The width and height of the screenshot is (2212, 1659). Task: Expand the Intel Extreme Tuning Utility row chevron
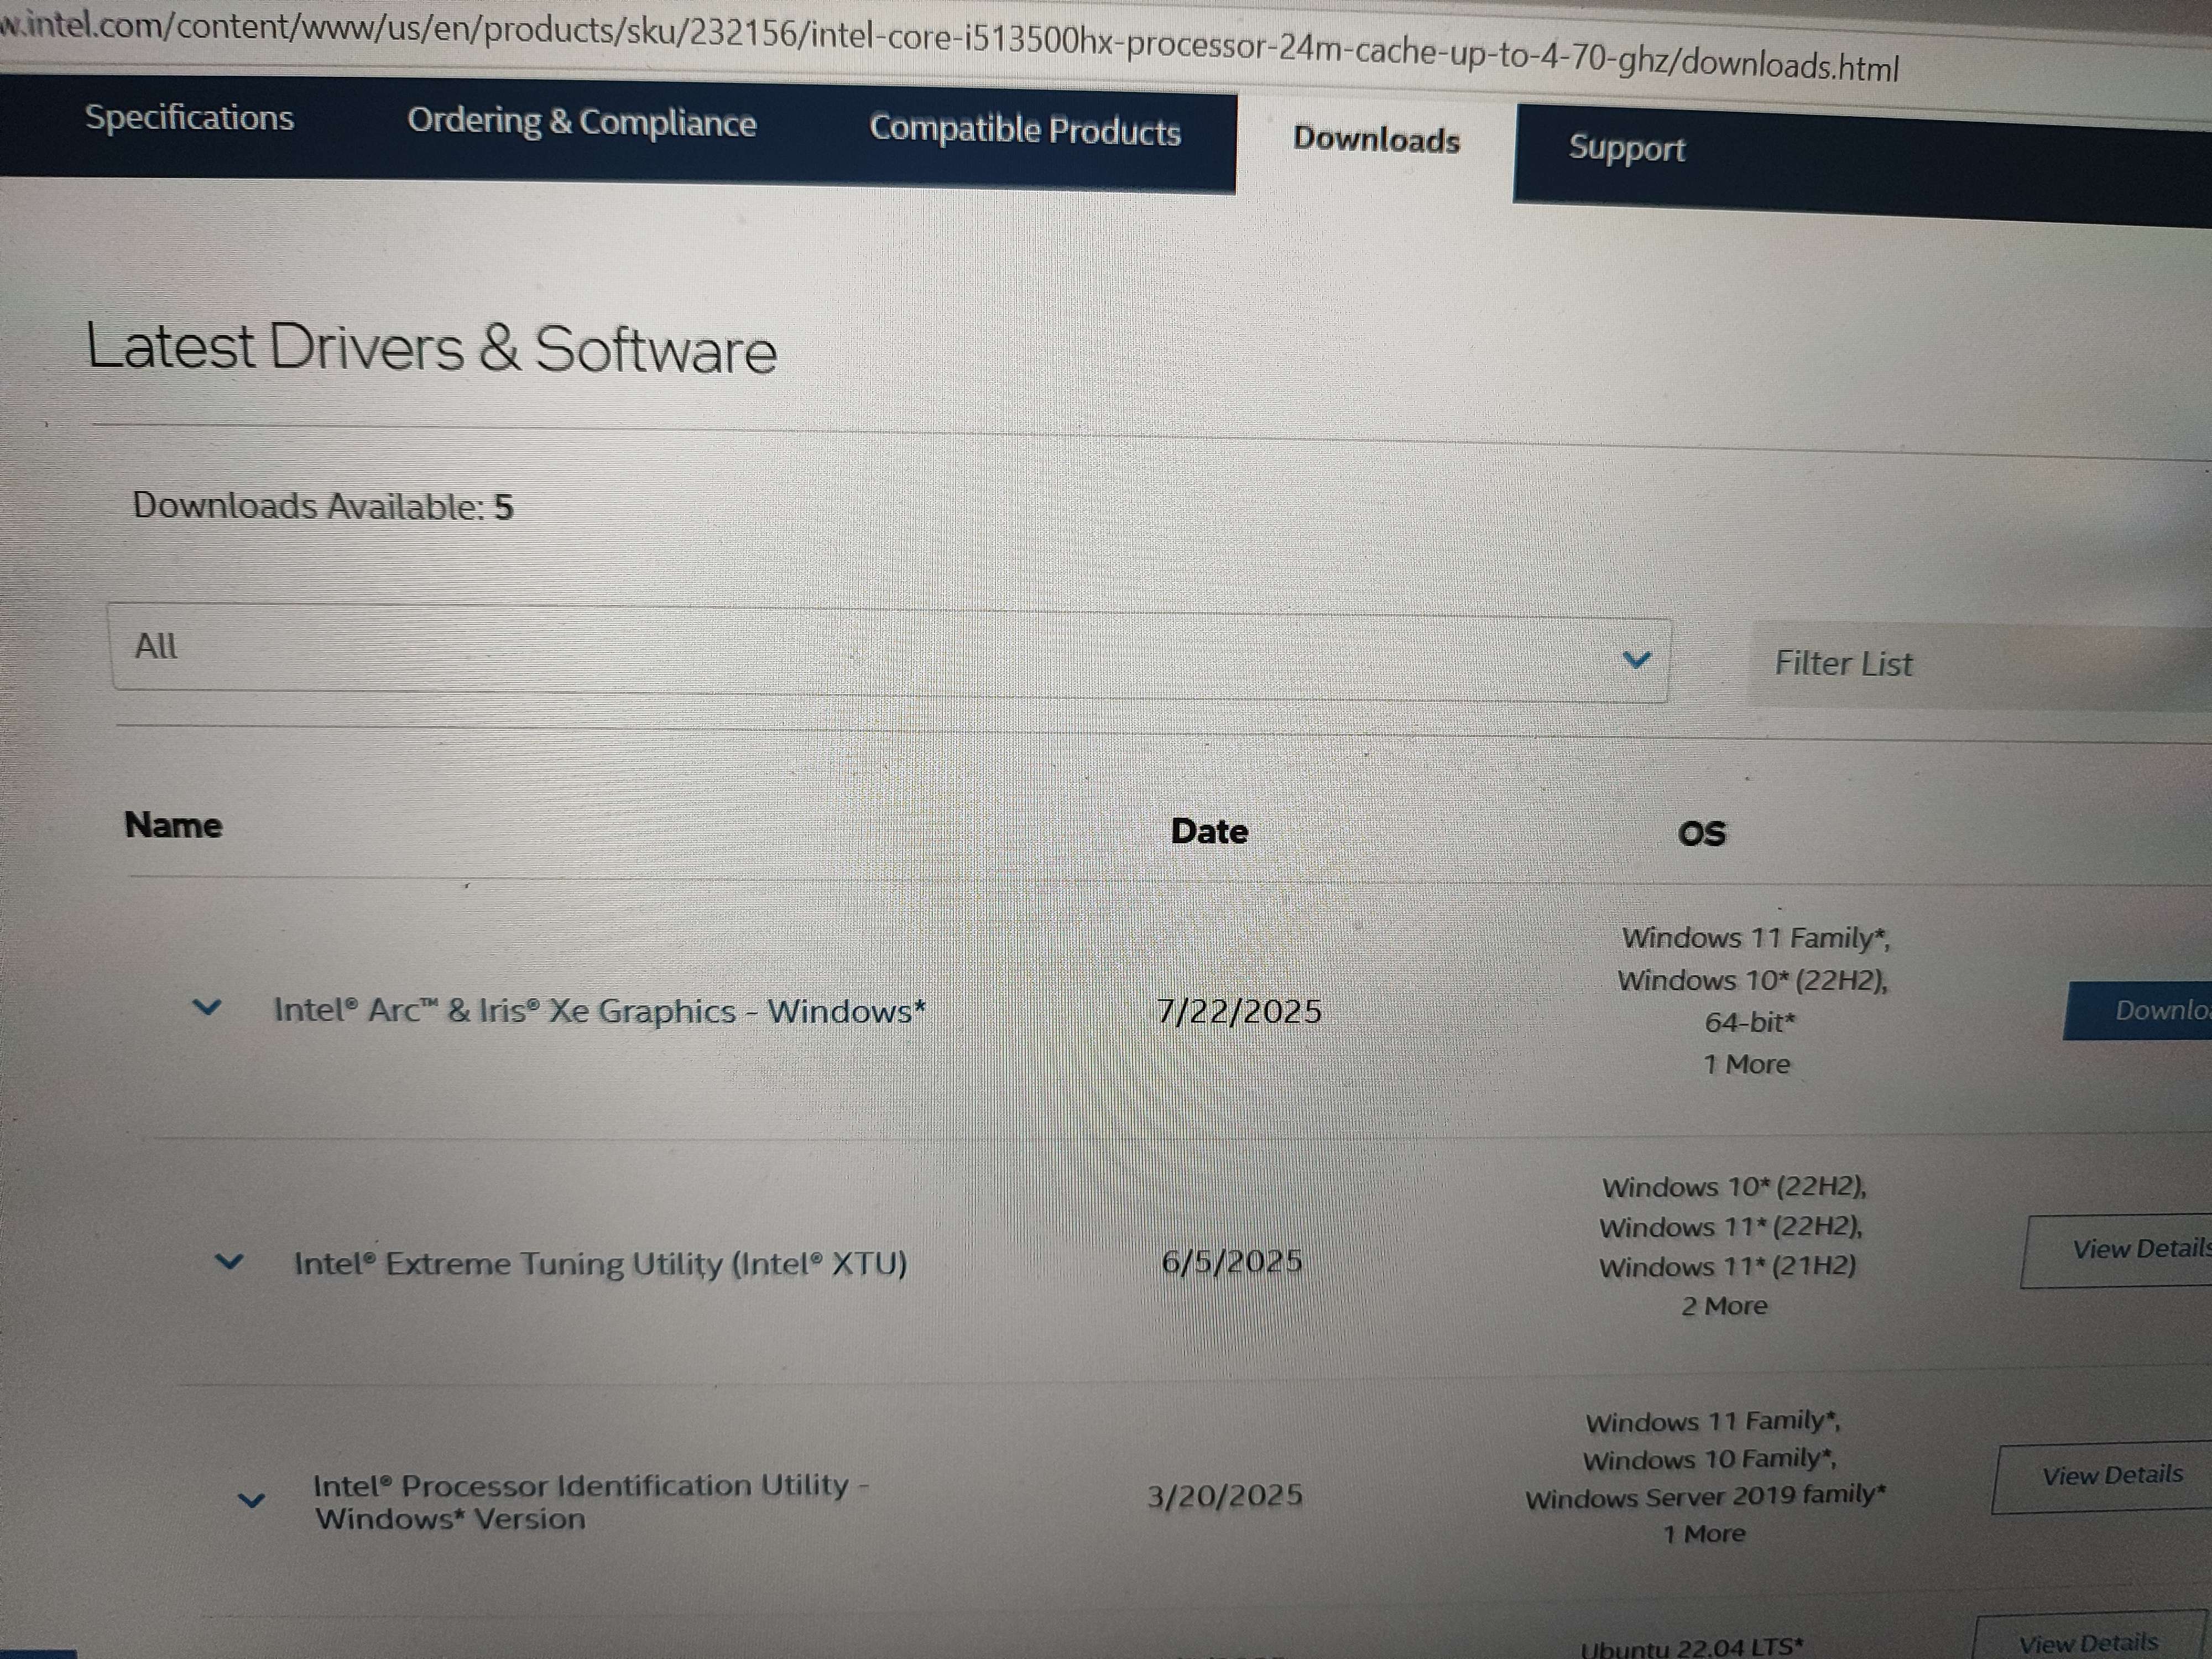(x=229, y=1262)
